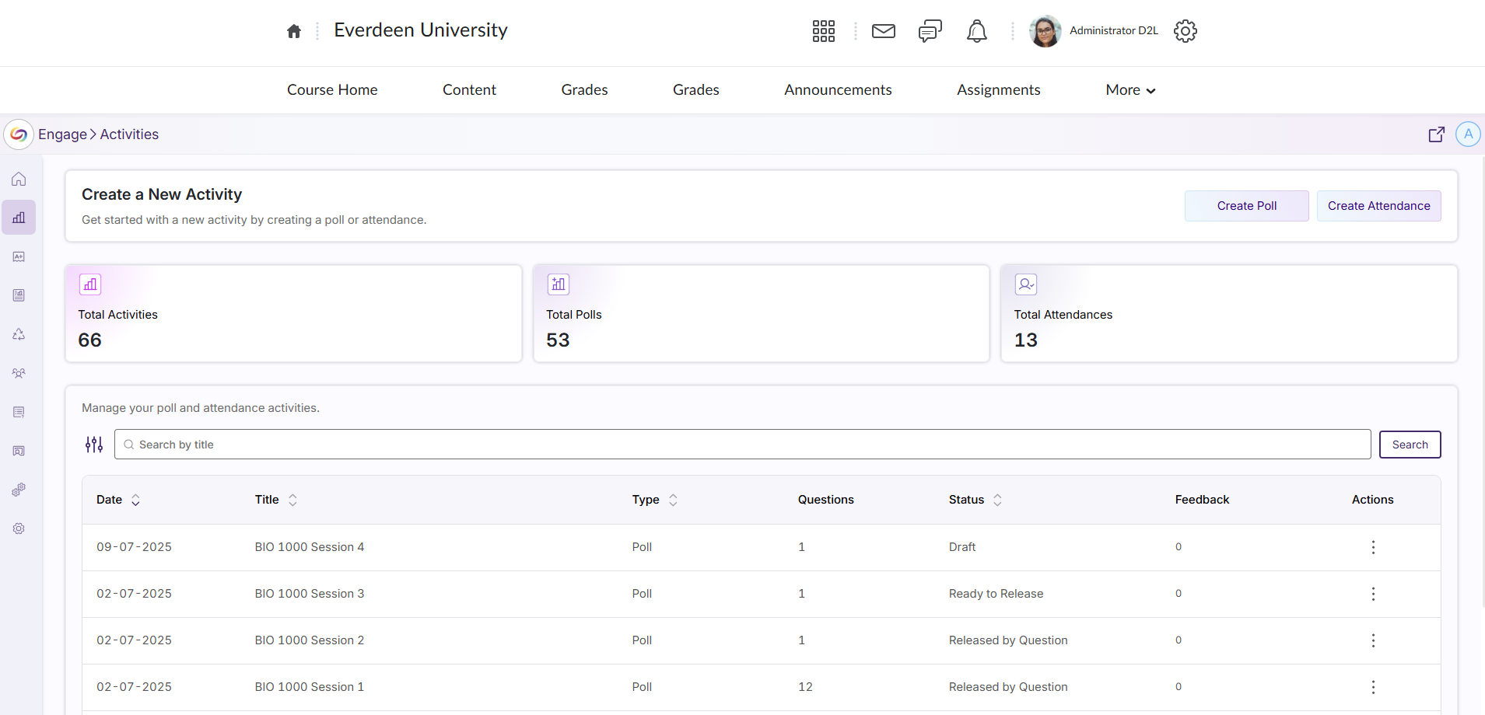Expand the More navigation dropdown

[1130, 90]
